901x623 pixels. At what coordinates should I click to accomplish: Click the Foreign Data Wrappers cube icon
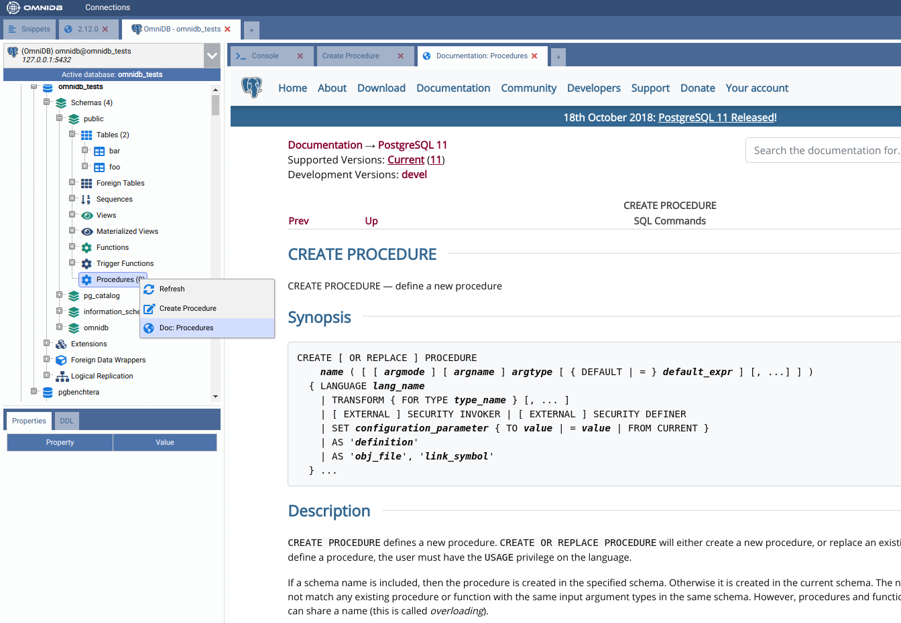click(x=61, y=360)
